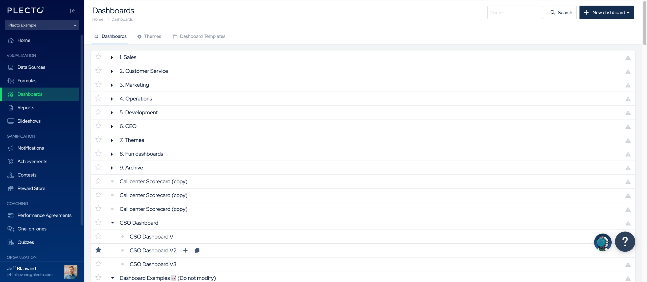Click the duplicate icon beside CSO Dashboard V2

point(197,250)
